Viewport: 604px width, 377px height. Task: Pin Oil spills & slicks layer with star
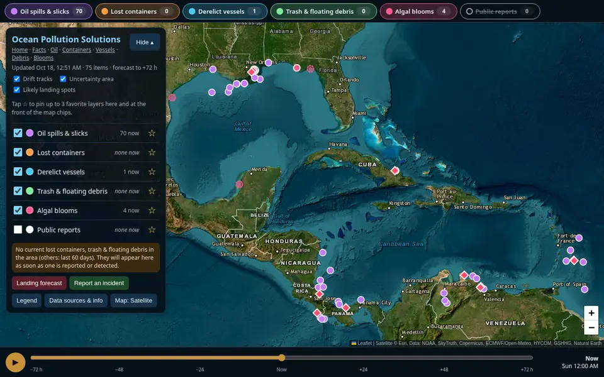tap(152, 133)
